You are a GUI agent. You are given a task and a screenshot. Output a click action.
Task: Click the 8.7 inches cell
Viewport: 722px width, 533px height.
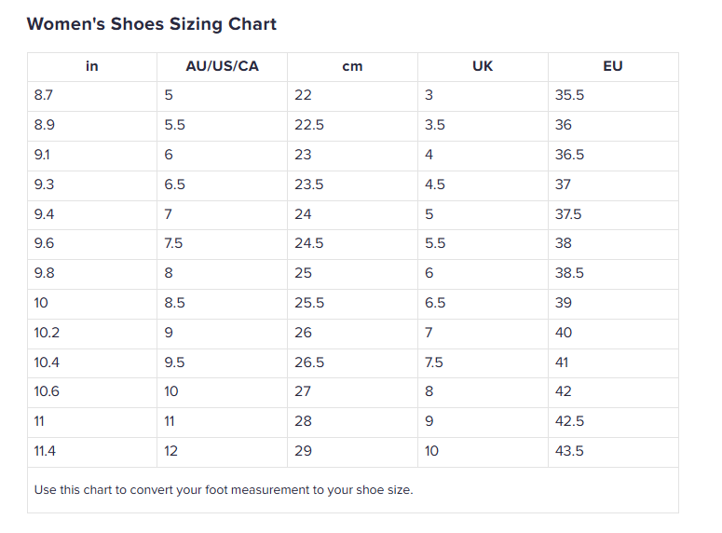tap(44, 95)
